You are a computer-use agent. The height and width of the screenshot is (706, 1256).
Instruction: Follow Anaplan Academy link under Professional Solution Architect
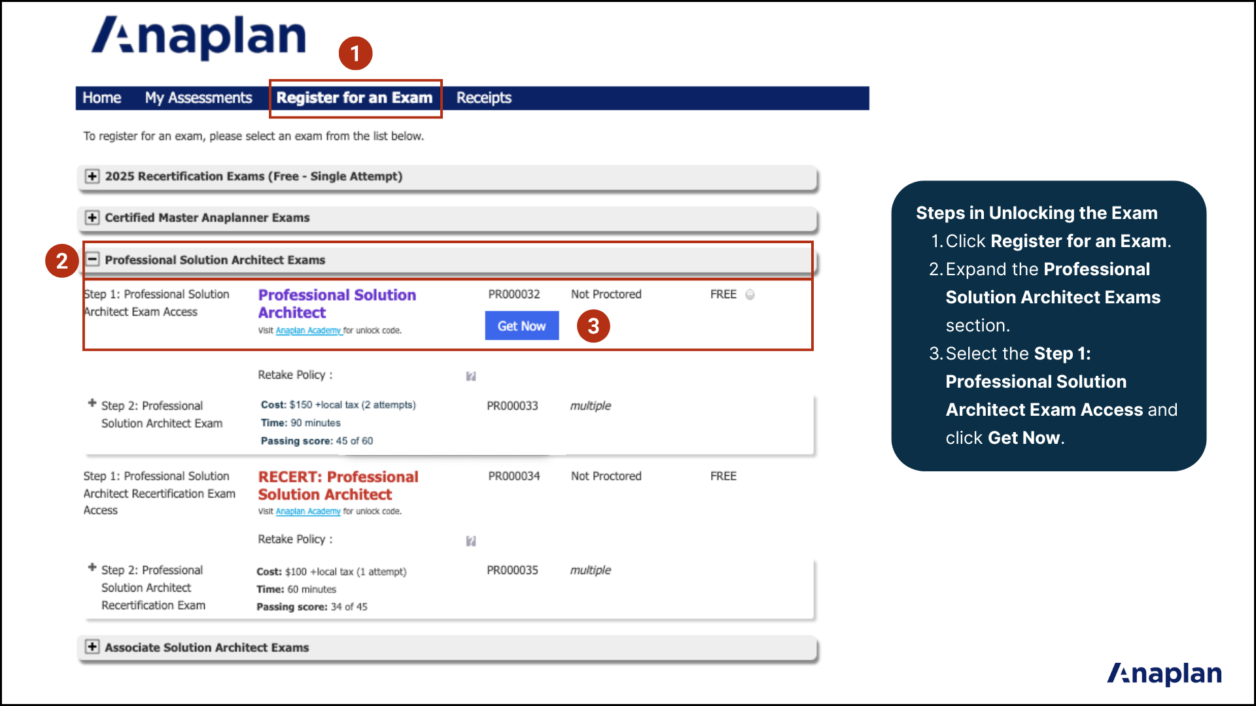(308, 331)
